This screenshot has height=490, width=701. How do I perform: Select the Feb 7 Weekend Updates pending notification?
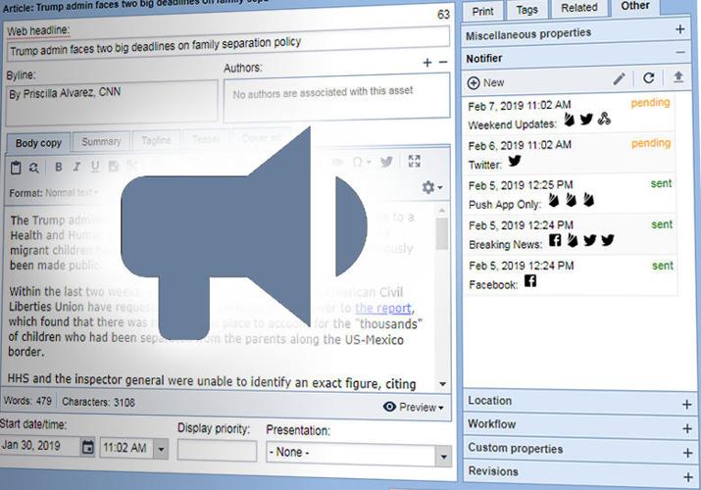(569, 115)
